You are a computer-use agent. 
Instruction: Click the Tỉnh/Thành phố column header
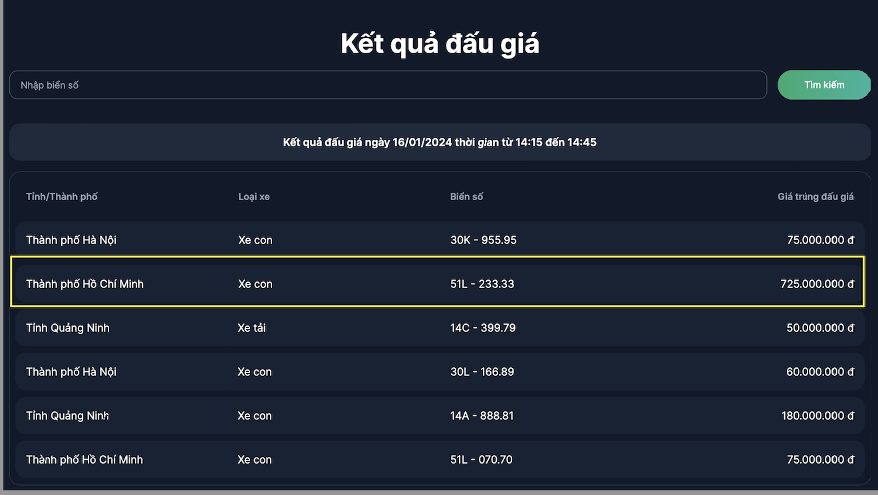click(x=62, y=197)
